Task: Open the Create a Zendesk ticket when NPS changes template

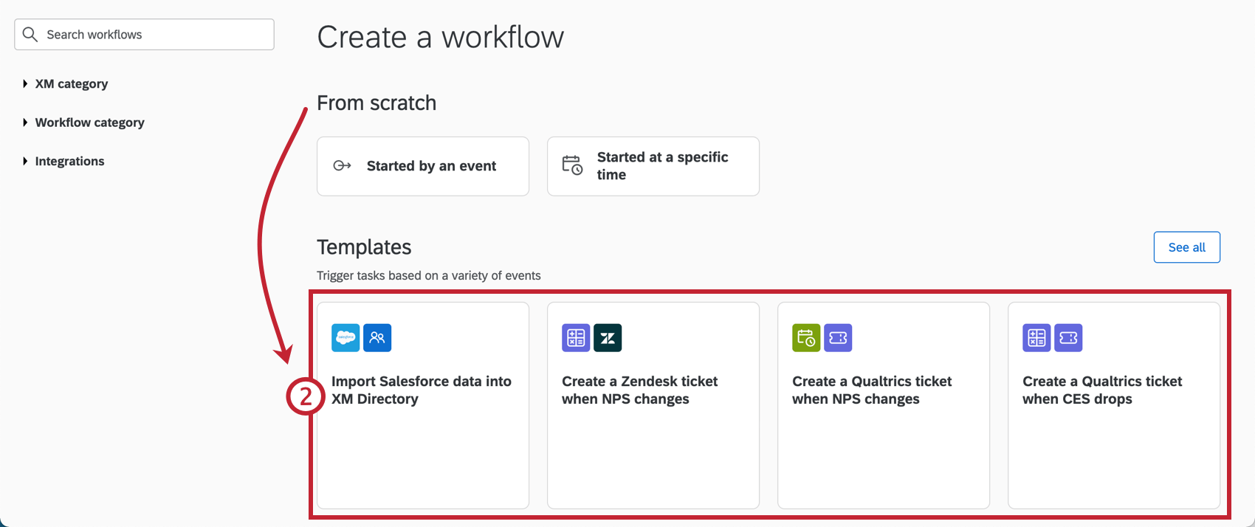Action: click(653, 404)
